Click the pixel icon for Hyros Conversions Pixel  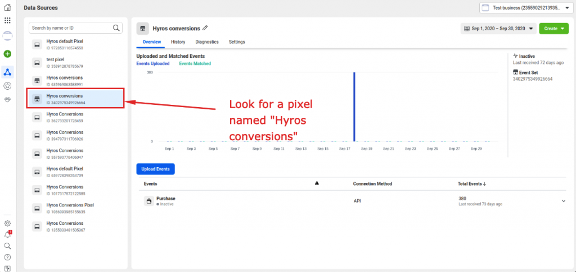[x=37, y=208]
